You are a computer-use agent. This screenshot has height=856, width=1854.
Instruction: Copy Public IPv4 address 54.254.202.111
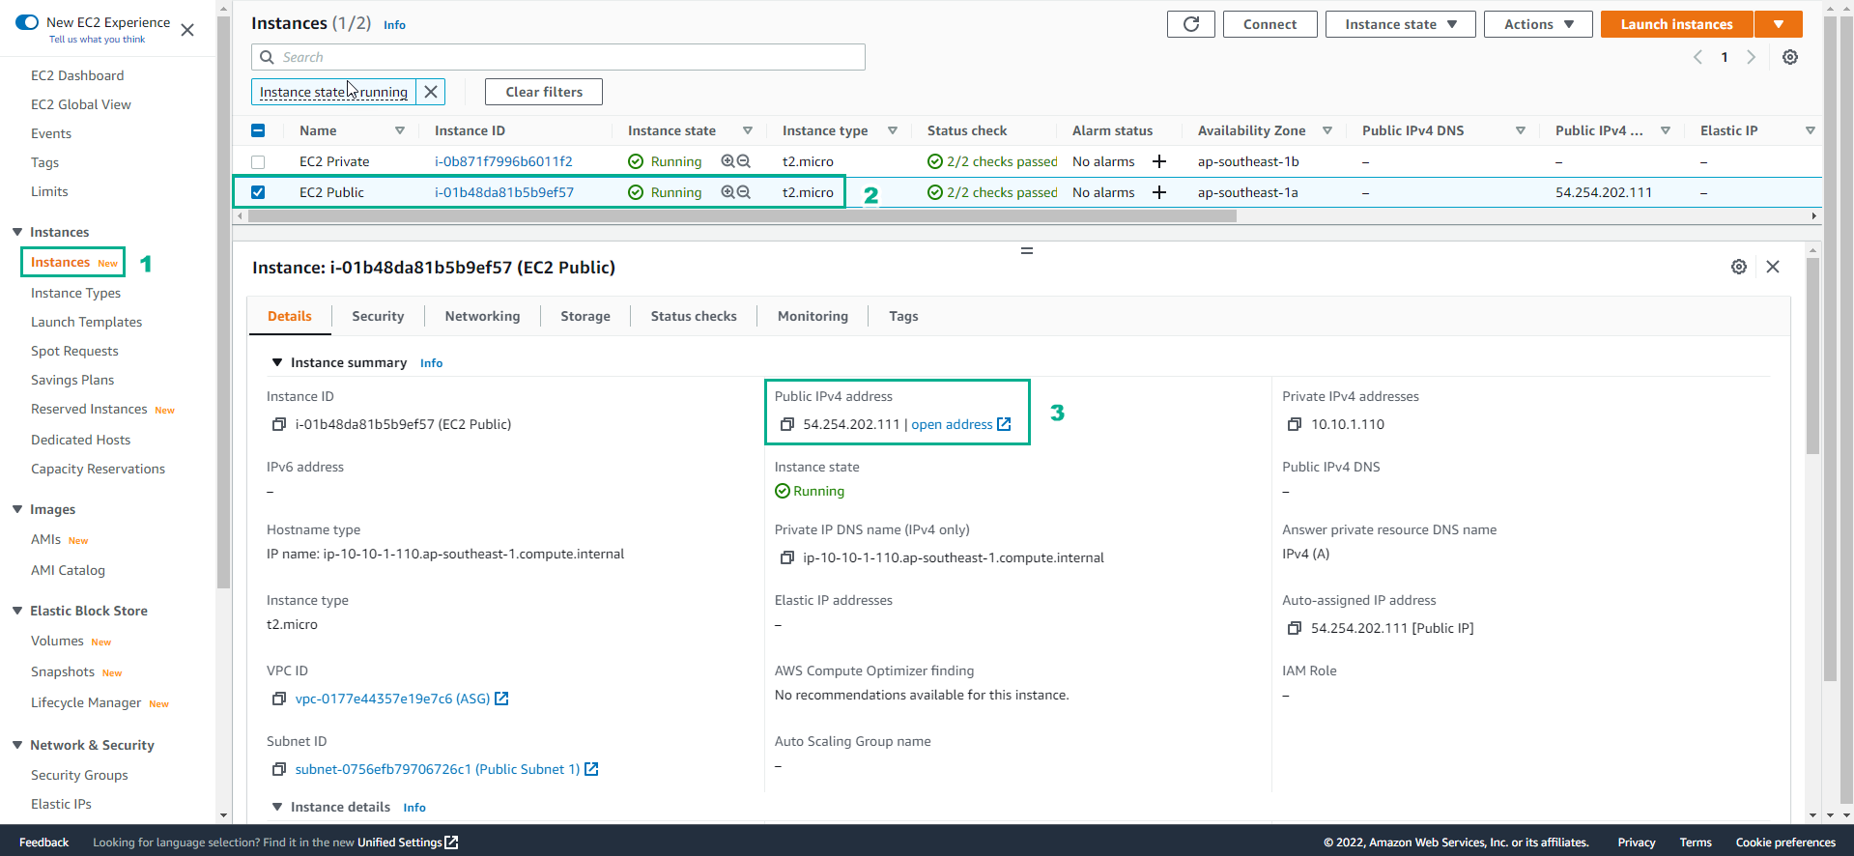pyautogui.click(x=787, y=424)
